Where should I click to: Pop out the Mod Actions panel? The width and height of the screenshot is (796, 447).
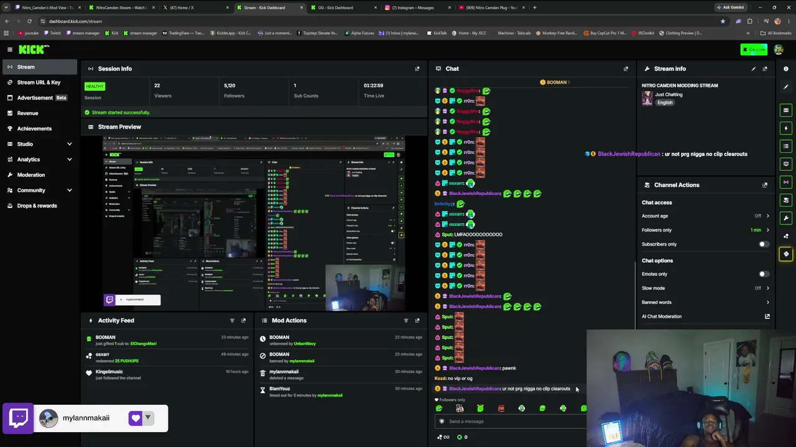(417, 320)
